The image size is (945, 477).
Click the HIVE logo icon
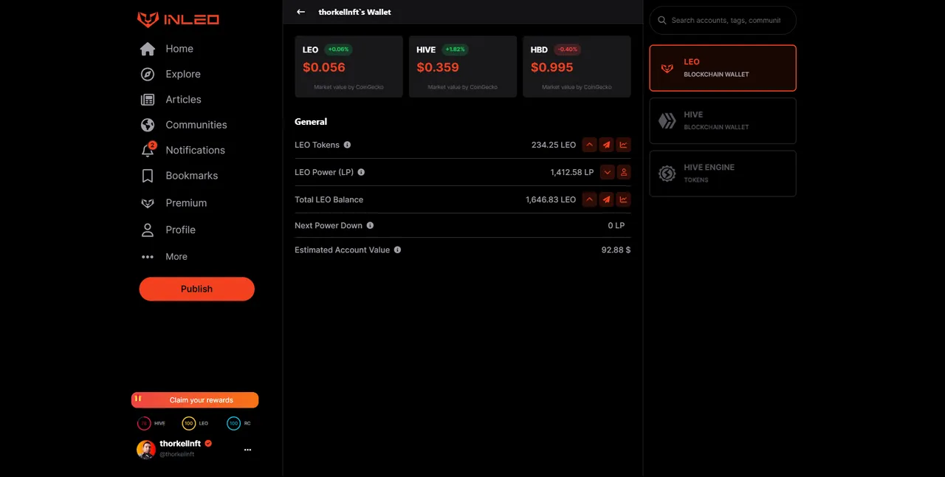coord(667,121)
